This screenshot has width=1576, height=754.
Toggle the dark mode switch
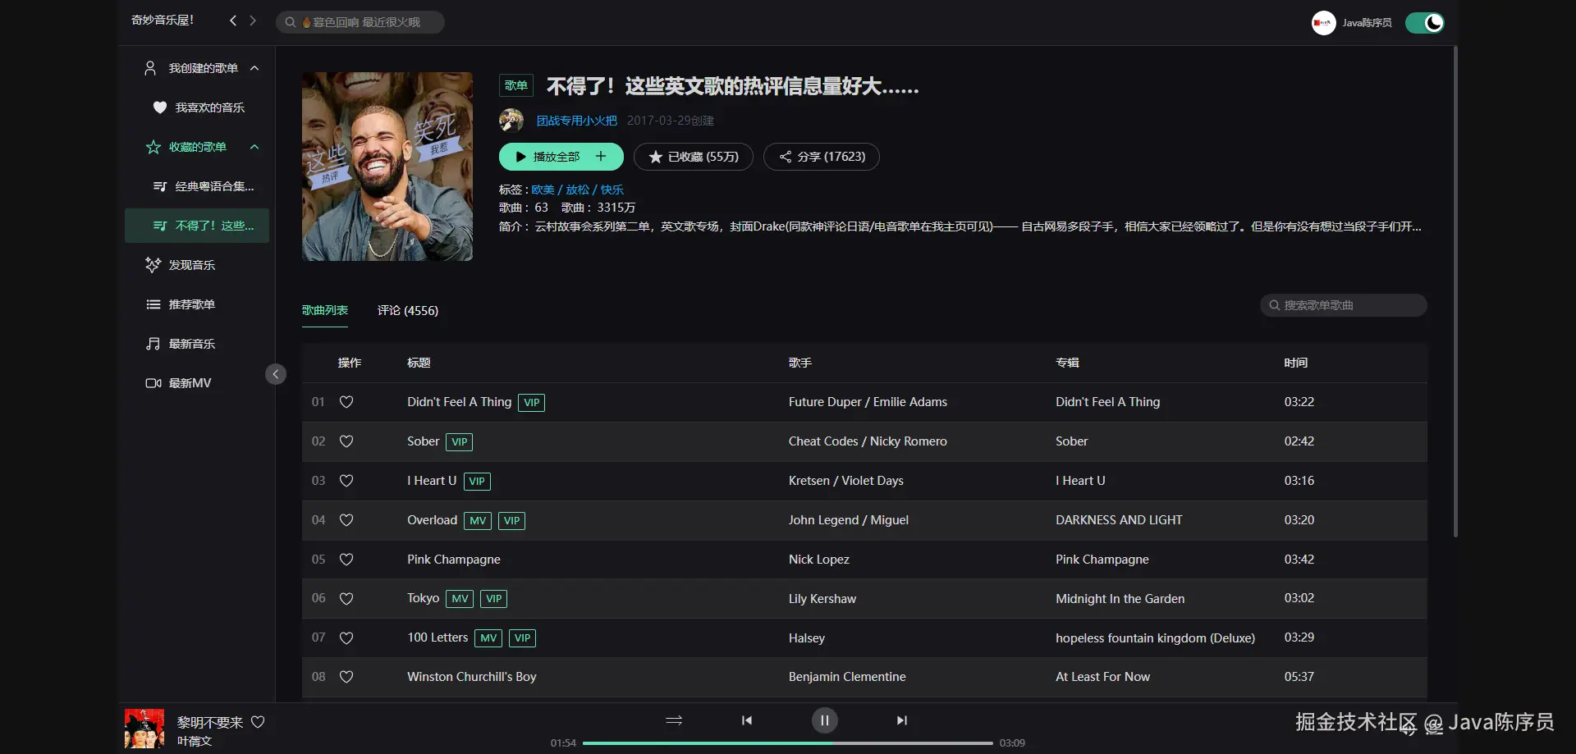coord(1425,23)
